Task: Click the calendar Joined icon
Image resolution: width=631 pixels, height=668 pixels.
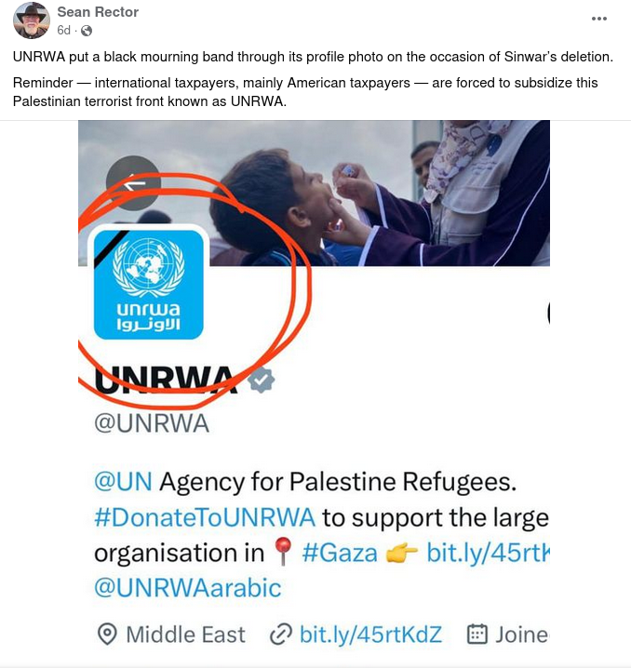Action: (x=477, y=634)
